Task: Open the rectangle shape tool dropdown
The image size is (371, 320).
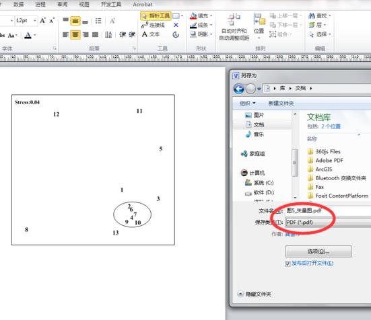Action: point(182,16)
